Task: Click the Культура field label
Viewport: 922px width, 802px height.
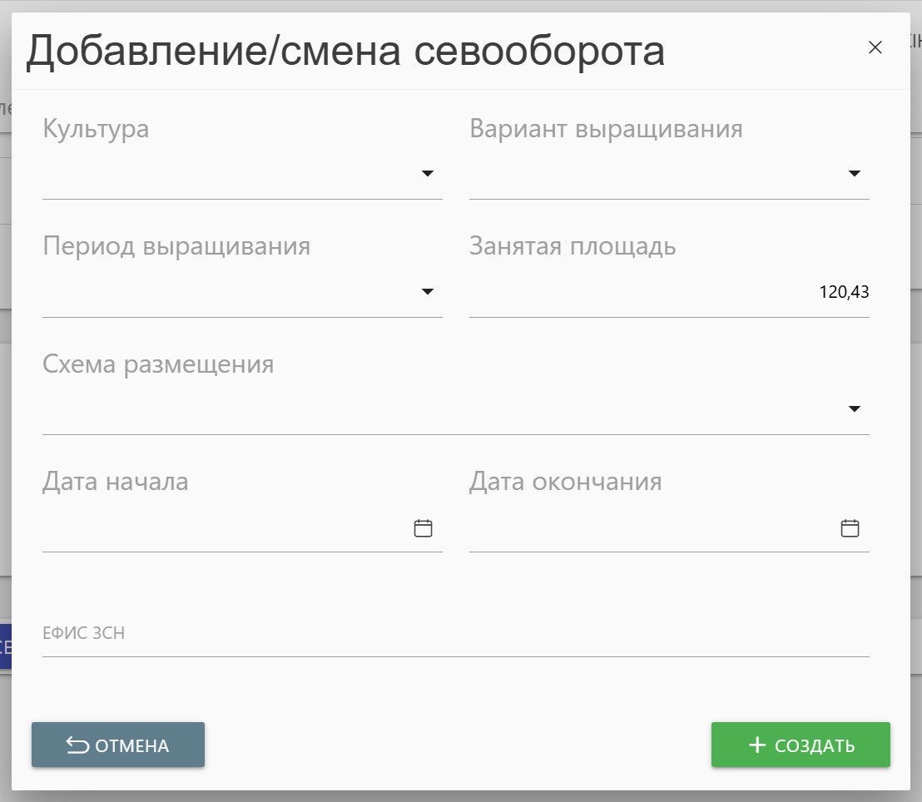Action: pyautogui.click(x=96, y=129)
